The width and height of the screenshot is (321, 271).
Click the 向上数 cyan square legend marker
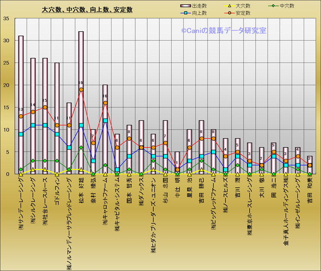pyautogui.click(x=186, y=13)
